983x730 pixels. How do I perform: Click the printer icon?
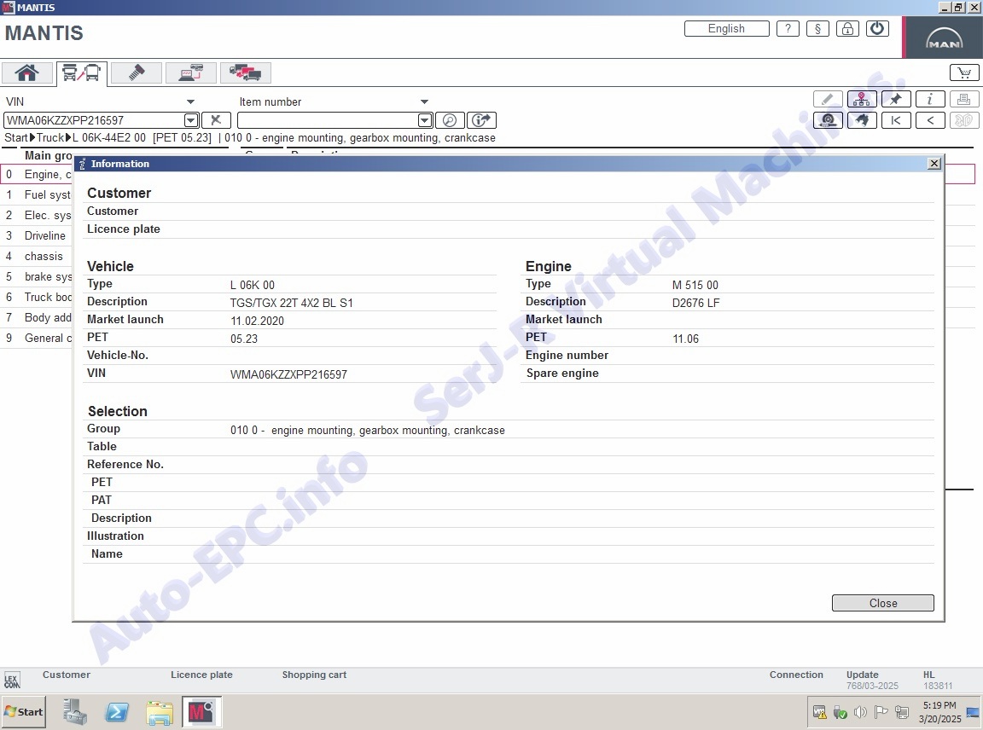964,99
